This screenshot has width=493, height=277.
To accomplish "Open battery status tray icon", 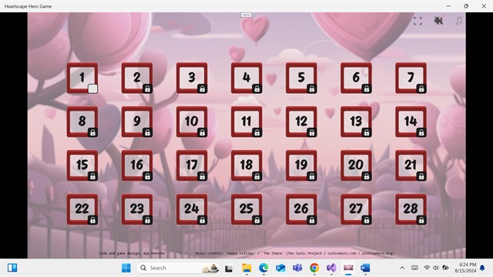I will [445, 268].
